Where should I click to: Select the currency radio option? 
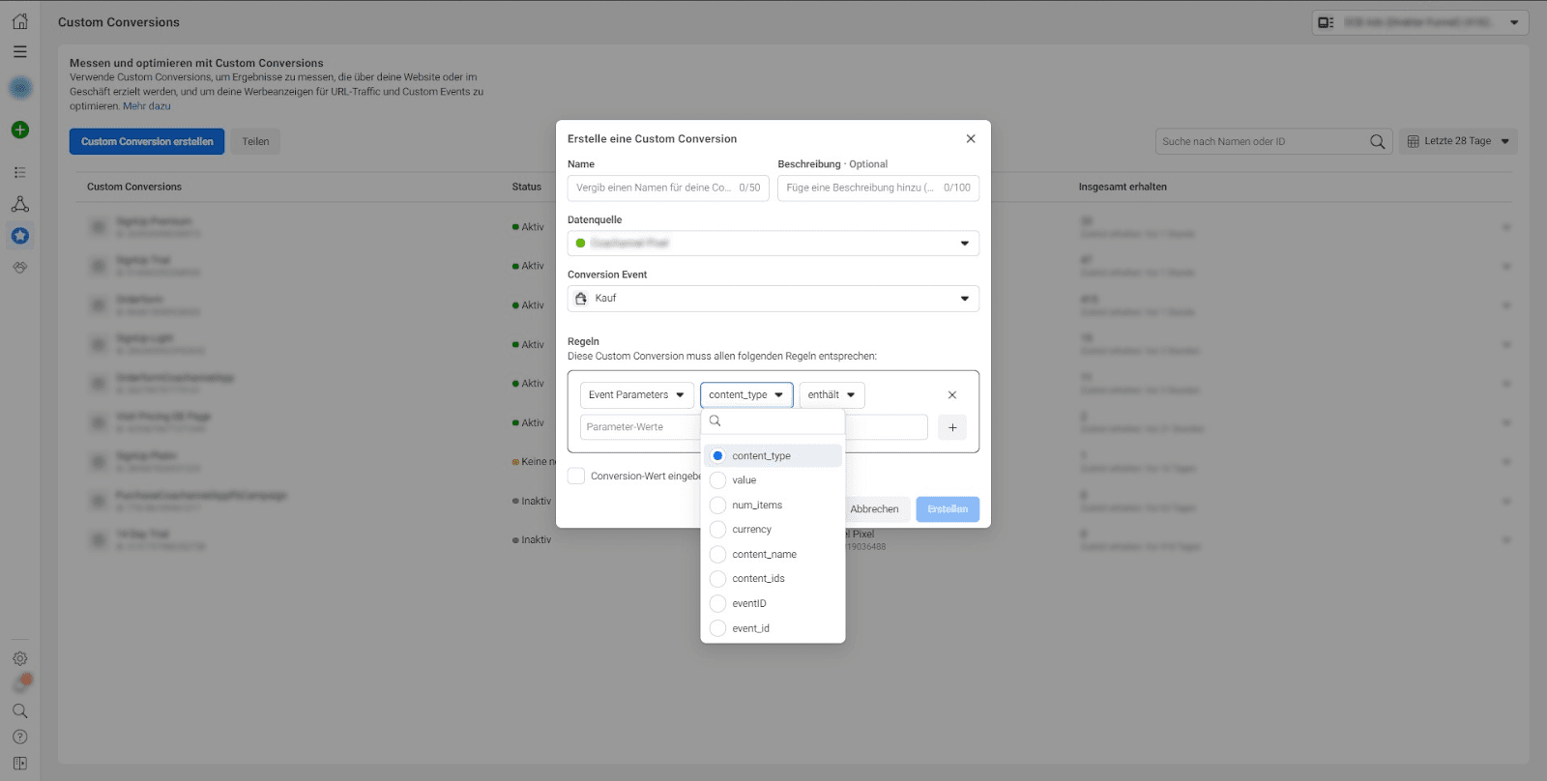tap(717, 530)
